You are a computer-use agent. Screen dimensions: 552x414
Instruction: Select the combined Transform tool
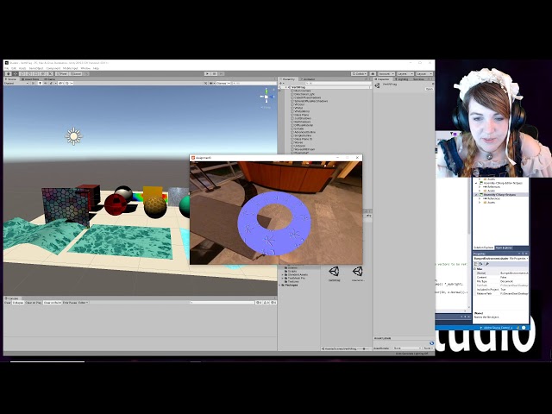pos(43,73)
